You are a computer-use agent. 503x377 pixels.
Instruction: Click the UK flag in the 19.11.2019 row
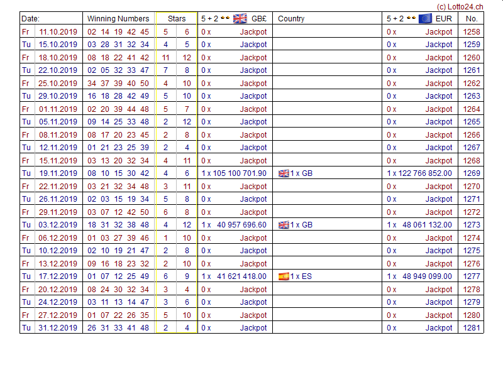tap(284, 173)
